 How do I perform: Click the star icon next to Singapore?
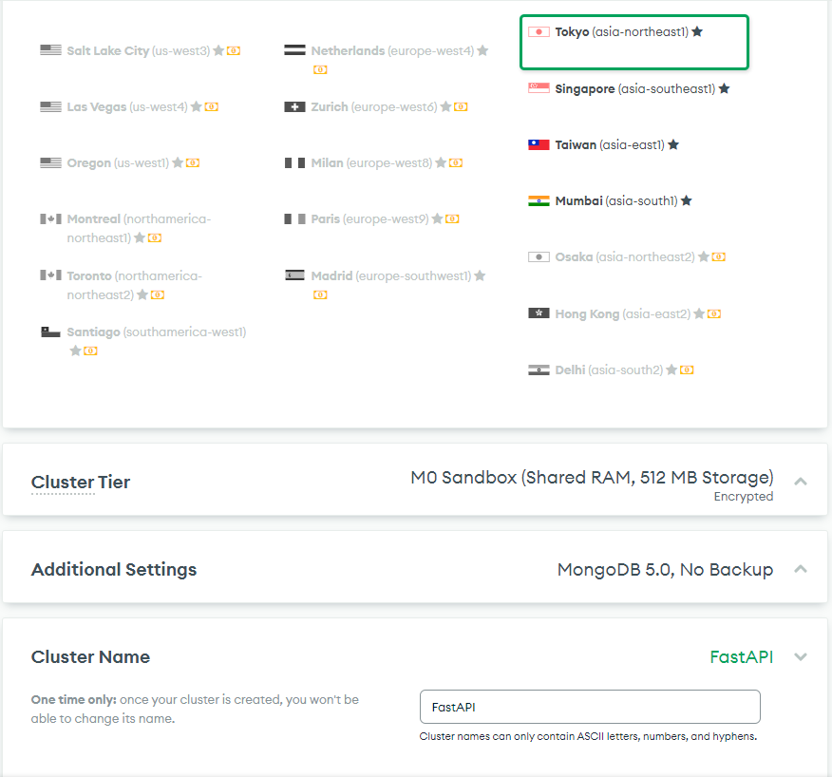[x=725, y=88]
